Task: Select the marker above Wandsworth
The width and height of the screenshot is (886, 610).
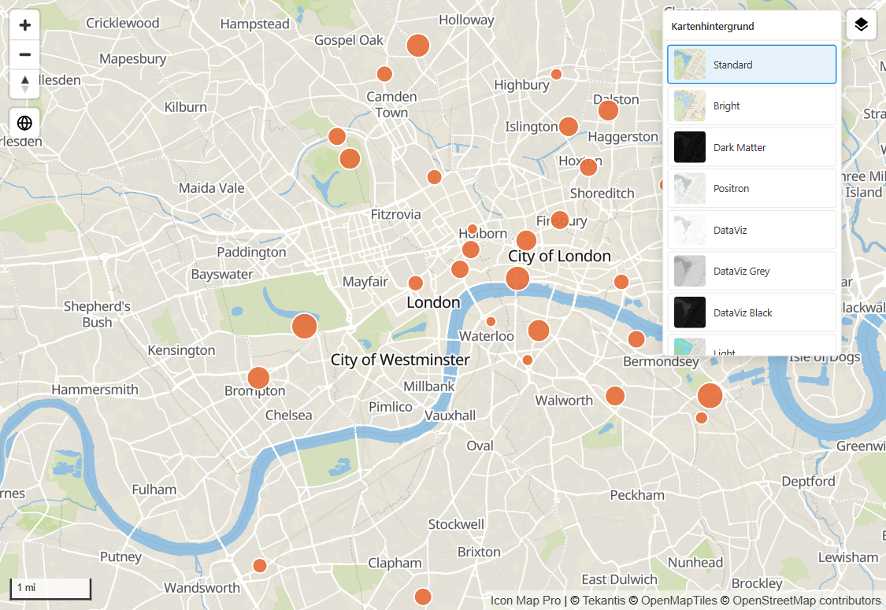Action: 260,565
